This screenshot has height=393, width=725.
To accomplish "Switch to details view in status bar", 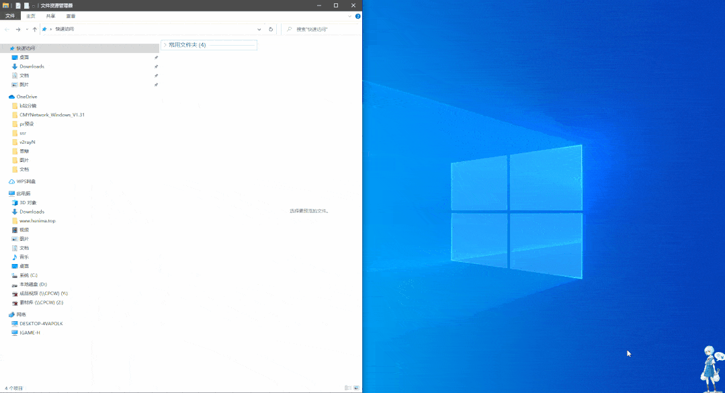I will click(347, 388).
